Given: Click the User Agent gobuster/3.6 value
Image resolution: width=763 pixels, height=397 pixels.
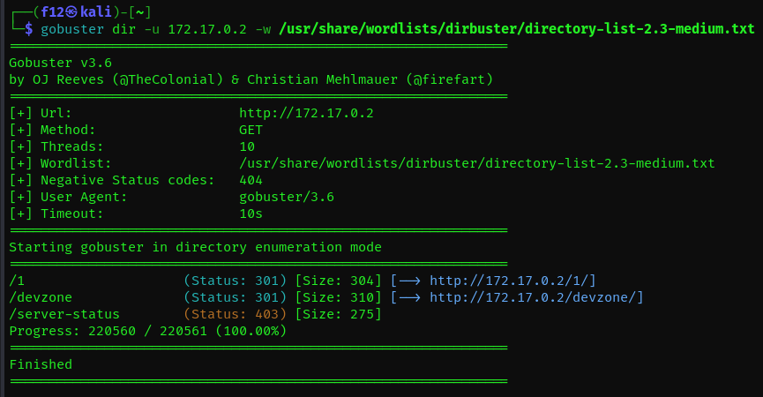Looking at the screenshot, I should [287, 197].
